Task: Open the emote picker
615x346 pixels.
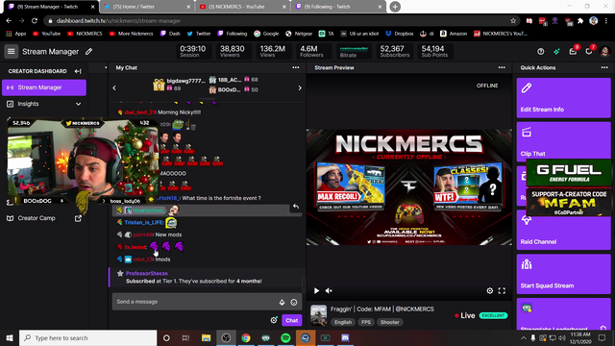Action: click(294, 302)
